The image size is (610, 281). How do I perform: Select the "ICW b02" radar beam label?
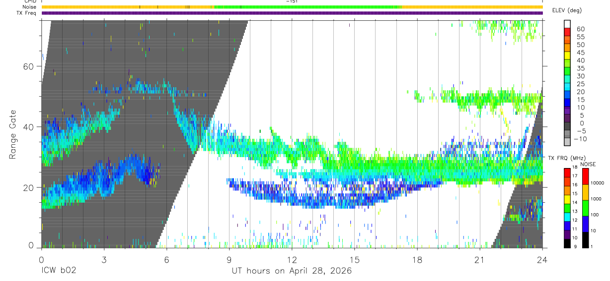click(58, 271)
